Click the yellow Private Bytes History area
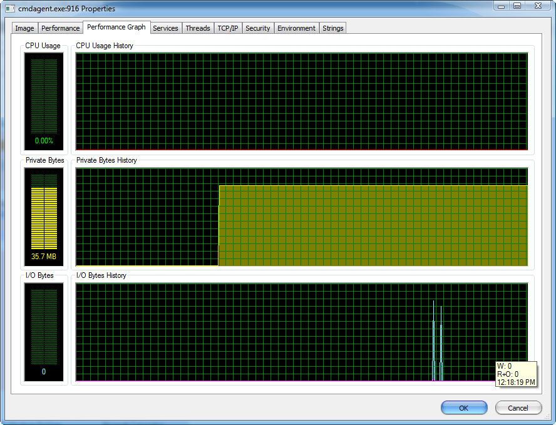556x425 pixels. 373,225
